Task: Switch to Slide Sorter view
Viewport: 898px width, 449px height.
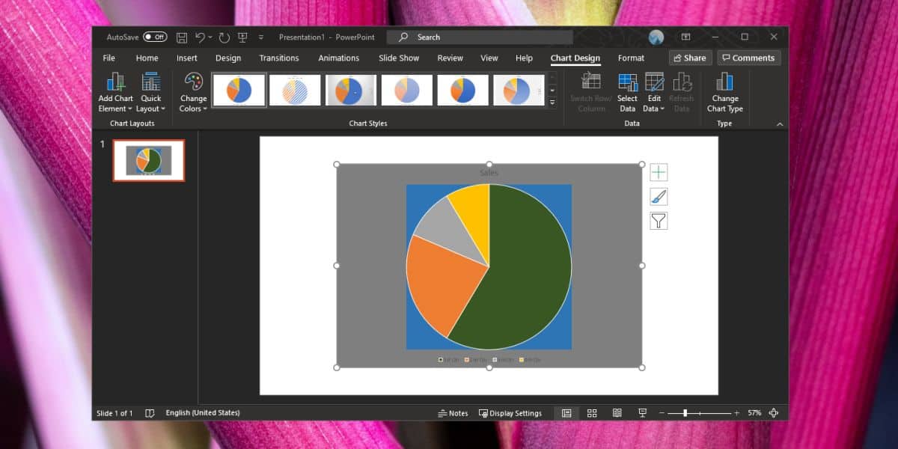Action: pos(592,413)
